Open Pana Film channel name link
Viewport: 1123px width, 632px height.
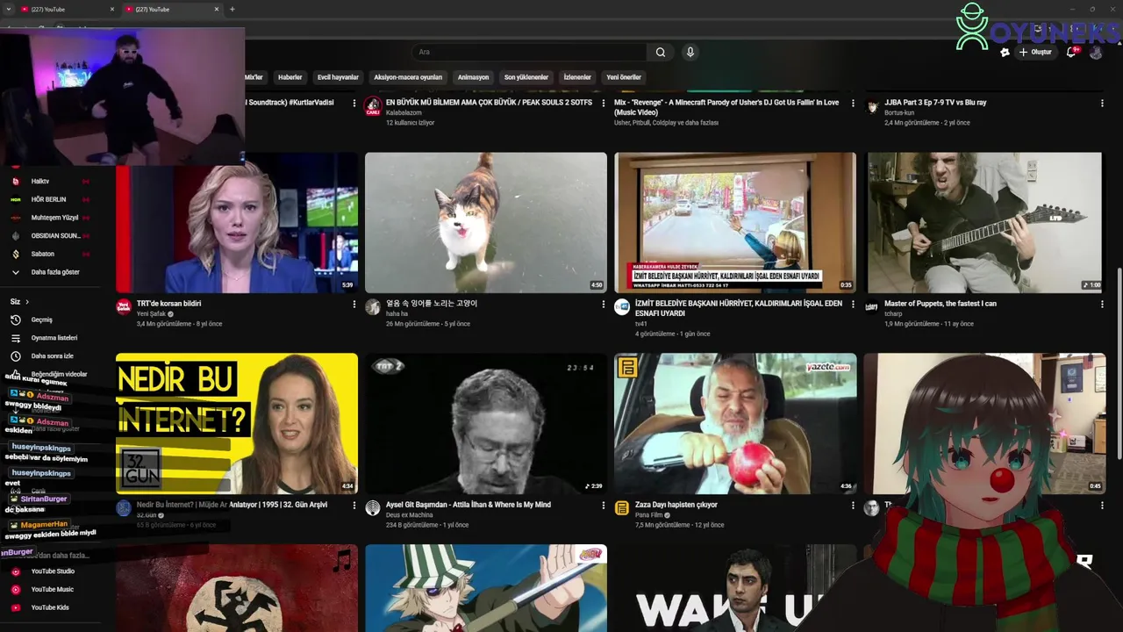pos(649,515)
